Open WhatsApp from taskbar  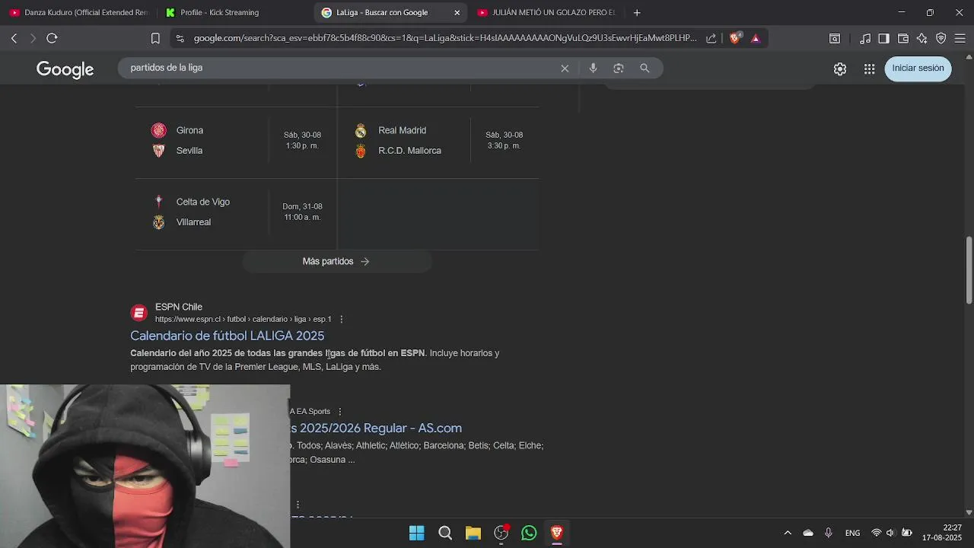click(x=529, y=533)
